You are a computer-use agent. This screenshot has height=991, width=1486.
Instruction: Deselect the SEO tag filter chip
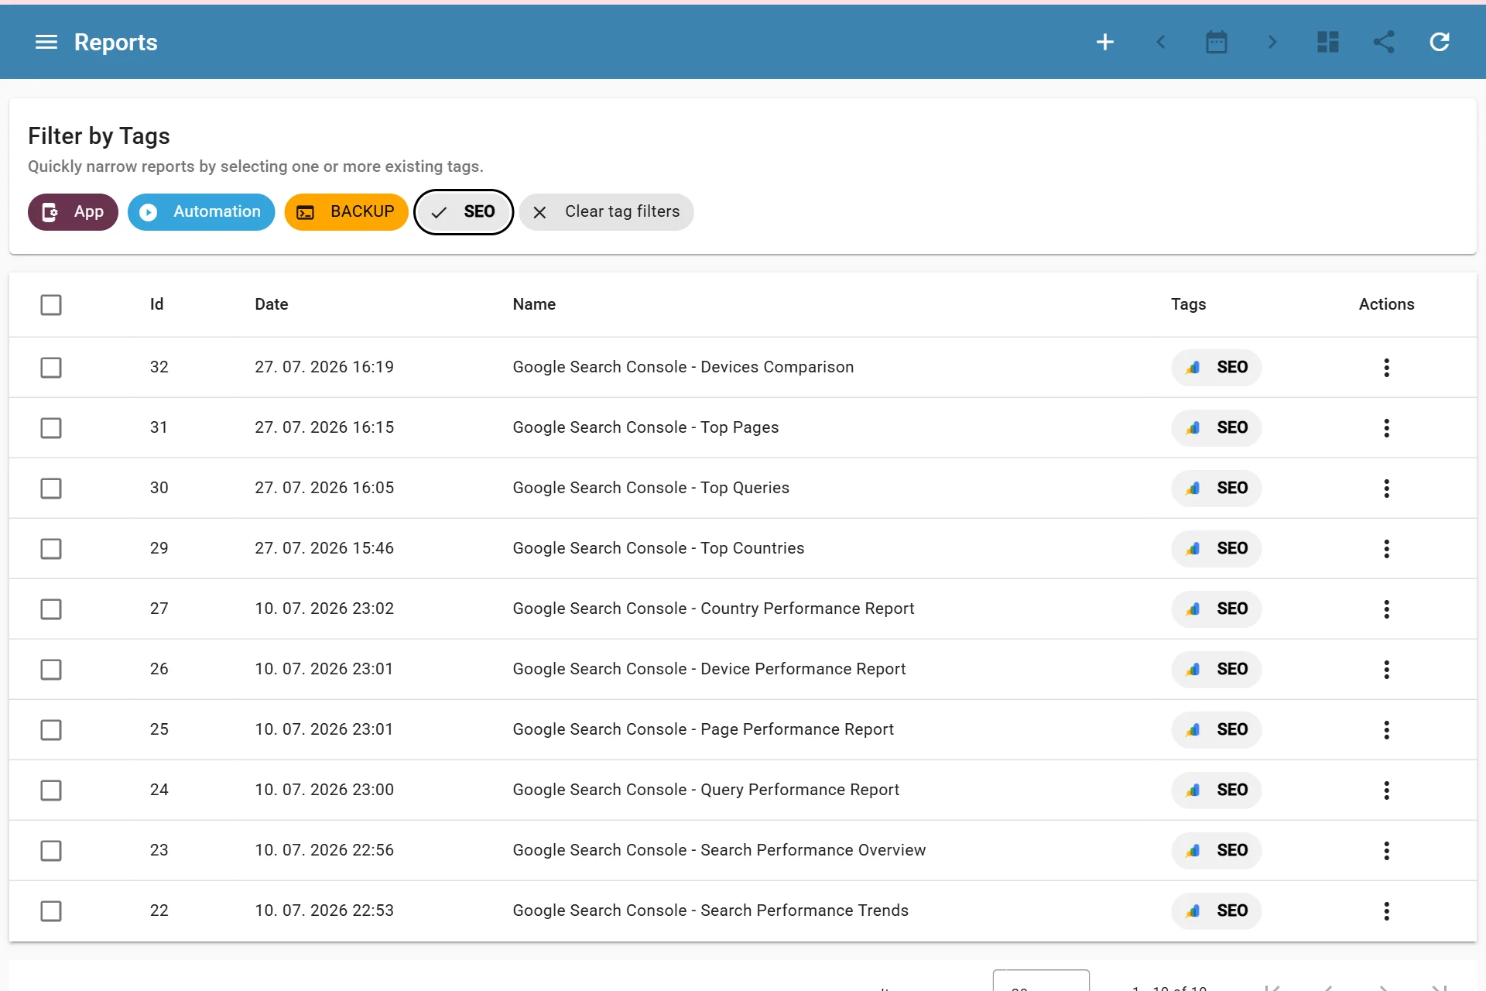[464, 212]
